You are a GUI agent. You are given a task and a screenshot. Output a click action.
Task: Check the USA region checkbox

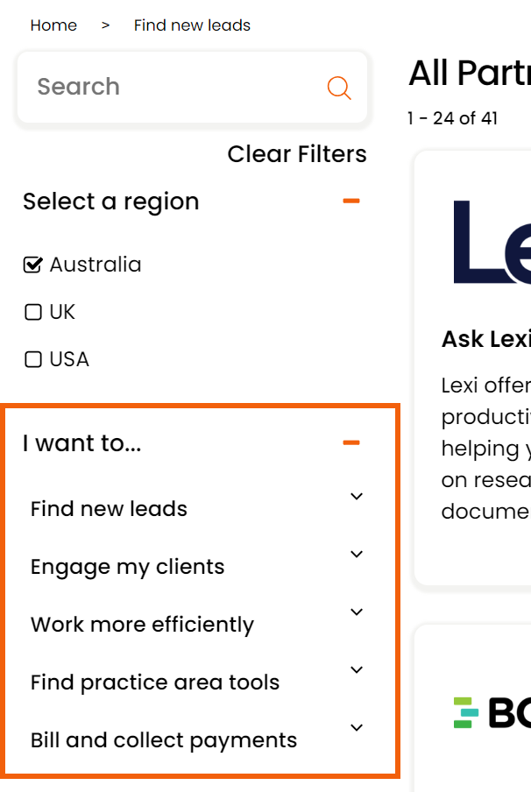click(x=33, y=359)
